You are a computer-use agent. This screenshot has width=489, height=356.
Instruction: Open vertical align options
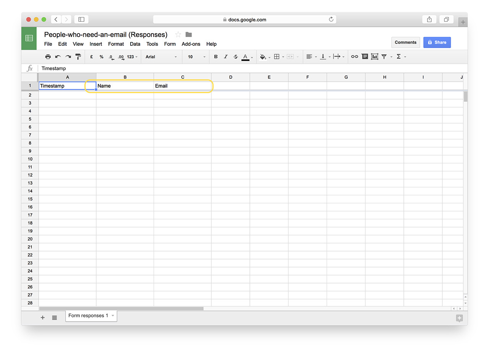coord(325,57)
